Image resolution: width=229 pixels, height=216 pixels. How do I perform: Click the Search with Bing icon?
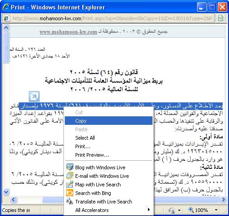[70, 193]
